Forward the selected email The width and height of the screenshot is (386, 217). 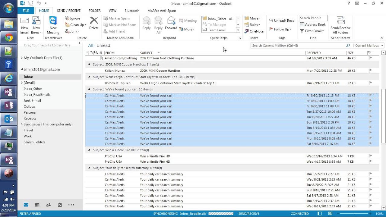[x=171, y=24]
